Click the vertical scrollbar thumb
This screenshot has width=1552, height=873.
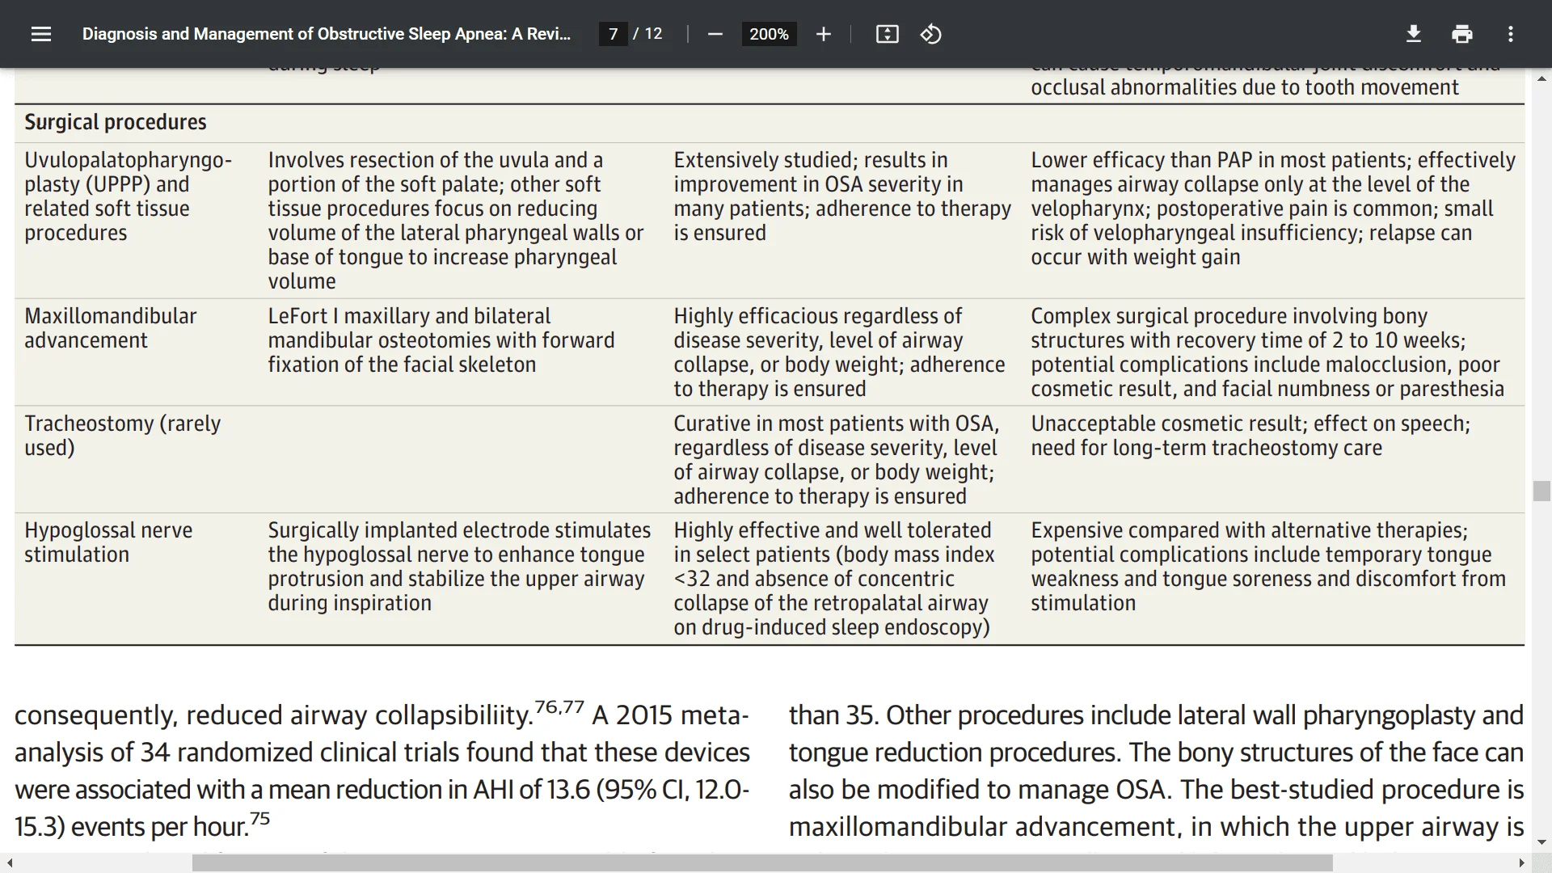(x=1541, y=491)
